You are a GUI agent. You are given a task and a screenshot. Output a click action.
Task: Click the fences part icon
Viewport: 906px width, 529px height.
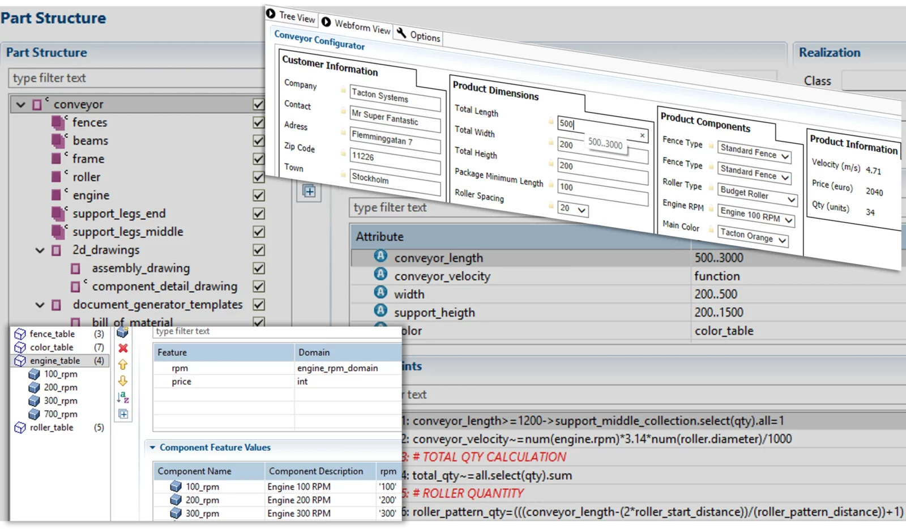click(x=58, y=122)
